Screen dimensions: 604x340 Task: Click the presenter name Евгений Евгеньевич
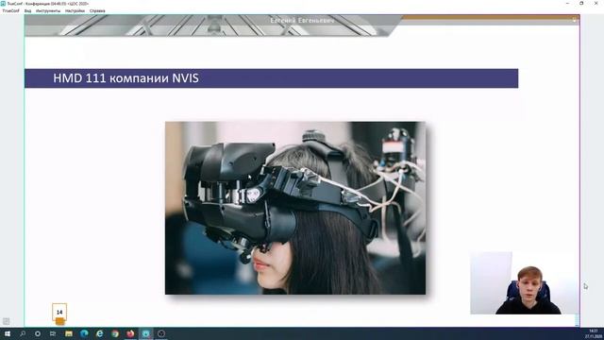[x=302, y=21]
